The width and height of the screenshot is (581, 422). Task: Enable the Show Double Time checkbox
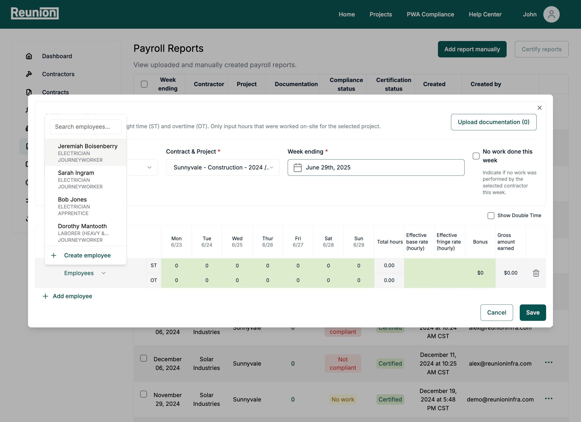click(491, 216)
